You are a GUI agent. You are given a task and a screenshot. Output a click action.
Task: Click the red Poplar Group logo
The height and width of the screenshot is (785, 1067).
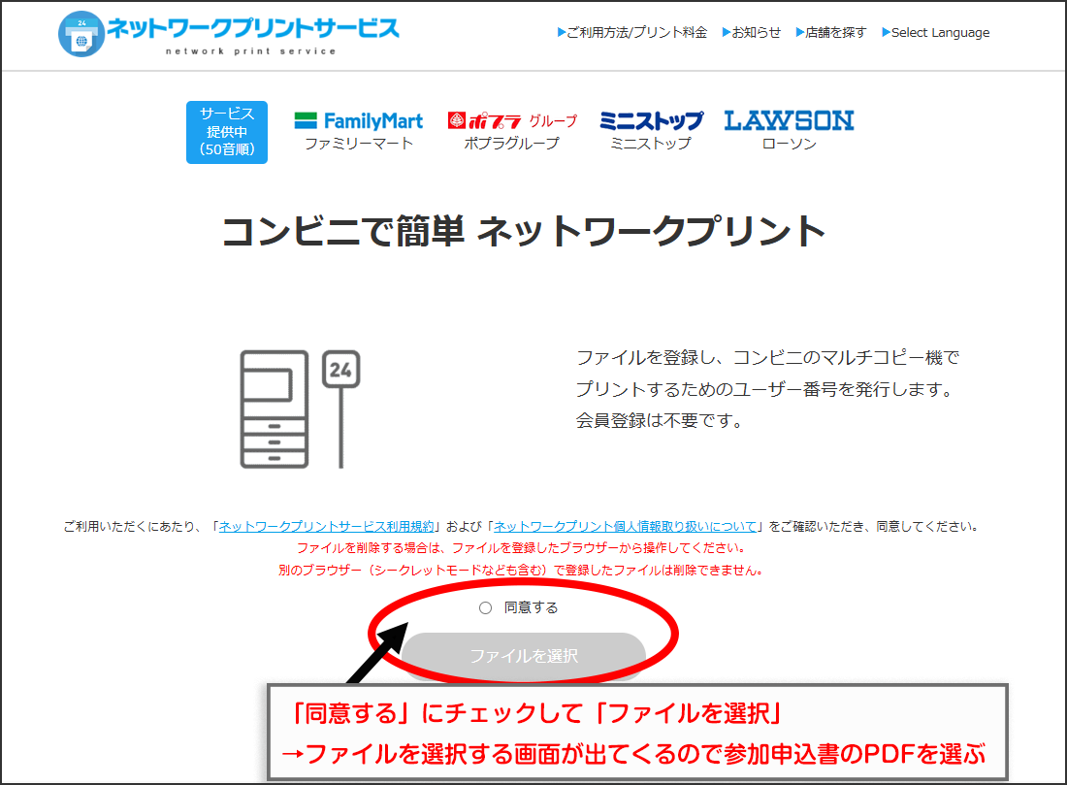click(x=512, y=120)
